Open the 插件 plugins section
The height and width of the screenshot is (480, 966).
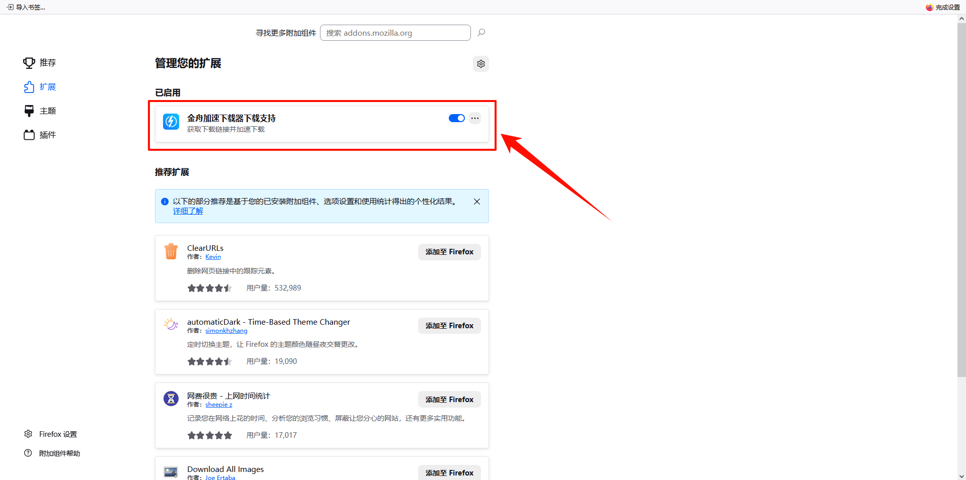tap(40, 135)
